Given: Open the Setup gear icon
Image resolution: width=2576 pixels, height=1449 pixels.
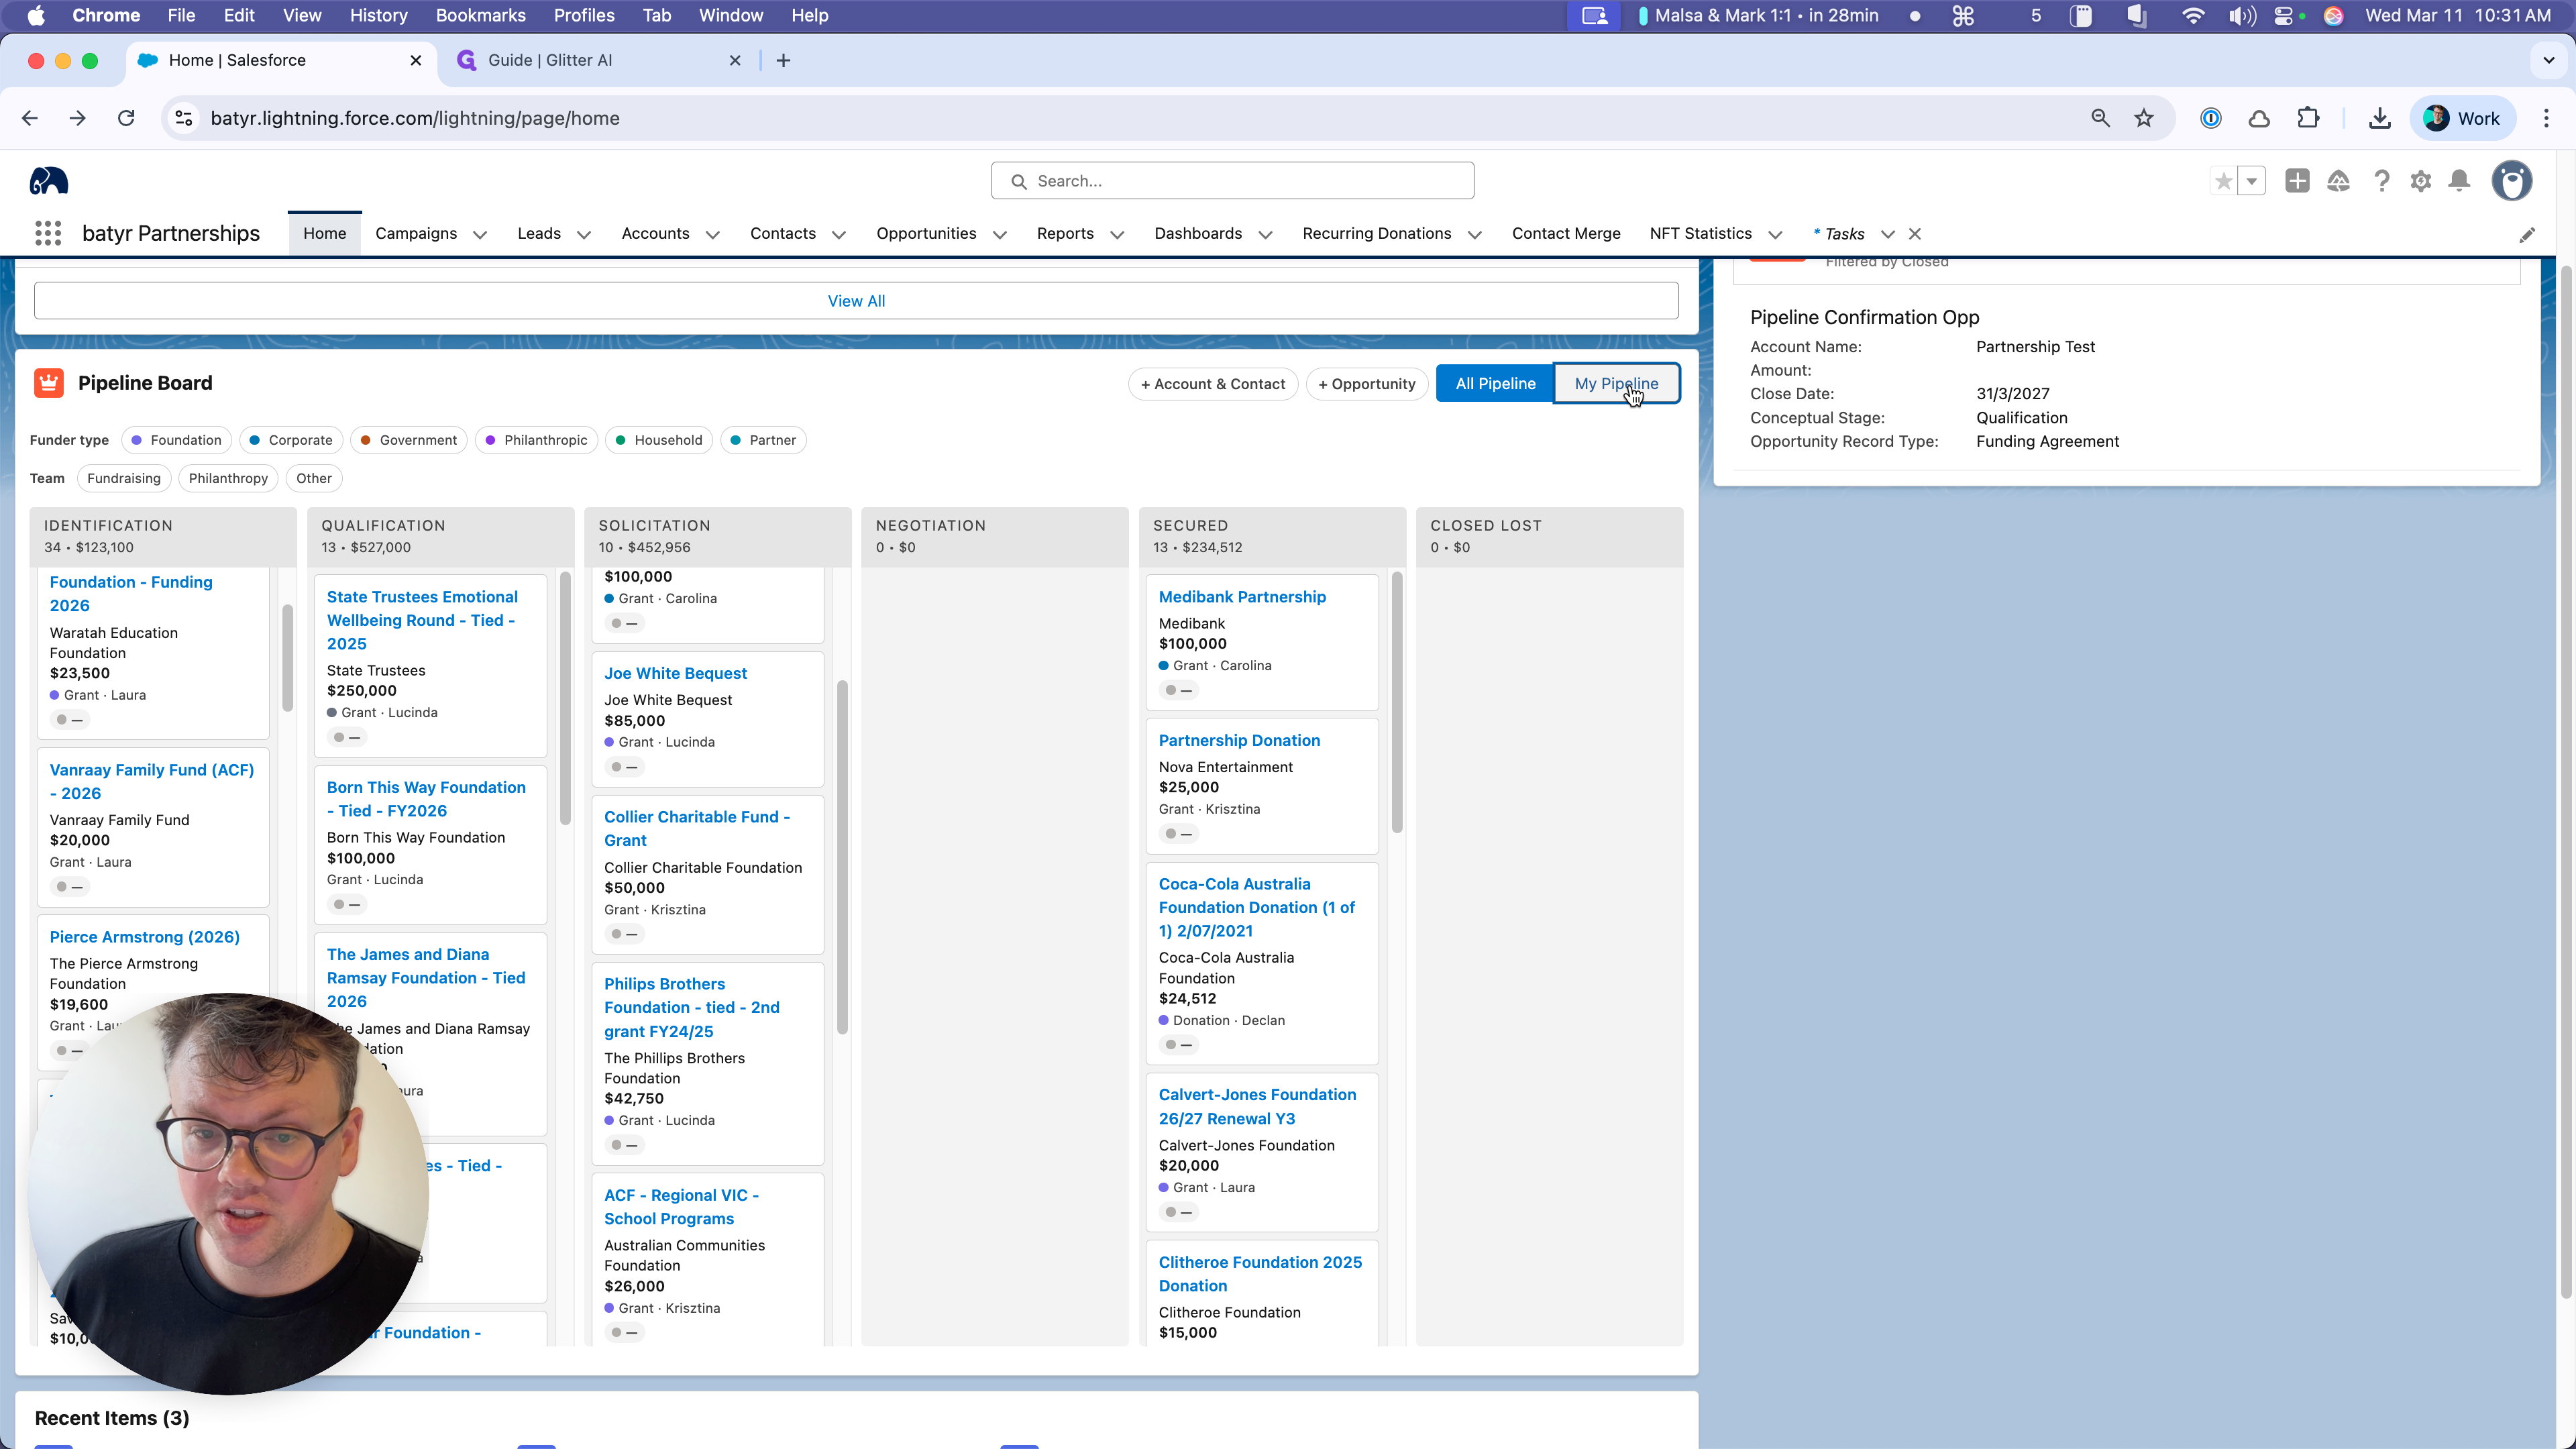Looking at the screenshot, I should pos(2420,181).
